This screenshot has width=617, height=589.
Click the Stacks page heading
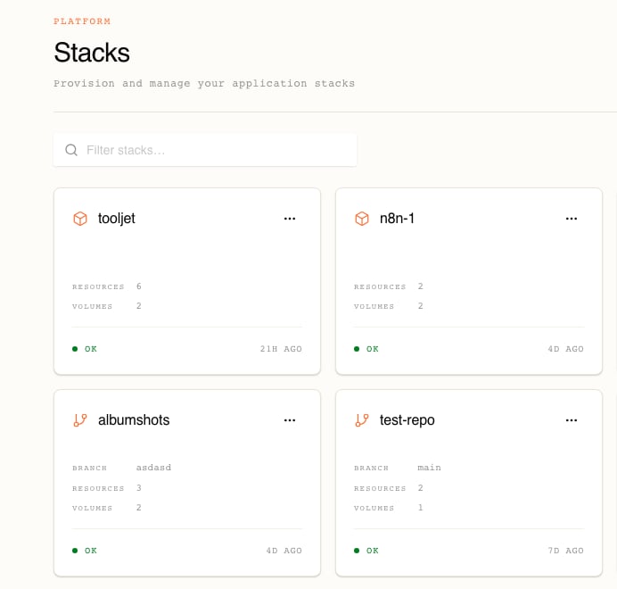point(92,53)
